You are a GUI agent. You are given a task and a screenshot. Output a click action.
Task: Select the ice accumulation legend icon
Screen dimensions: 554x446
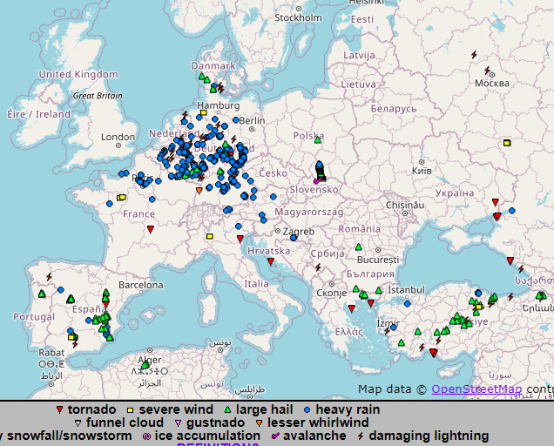pyautogui.click(x=146, y=436)
